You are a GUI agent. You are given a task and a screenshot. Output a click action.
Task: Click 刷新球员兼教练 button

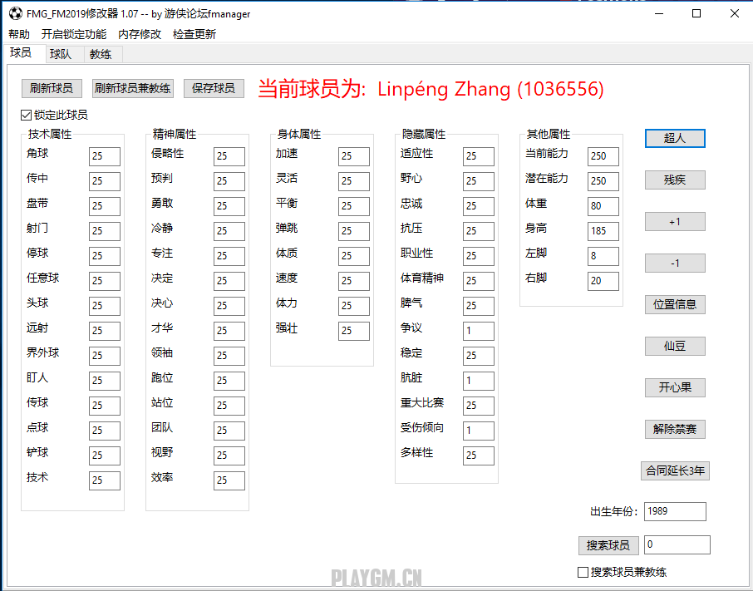[x=133, y=88]
